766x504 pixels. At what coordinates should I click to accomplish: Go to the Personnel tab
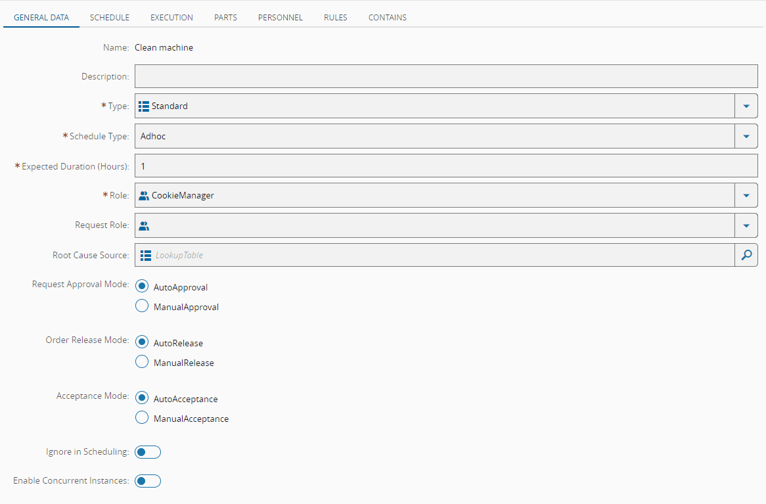281,18
